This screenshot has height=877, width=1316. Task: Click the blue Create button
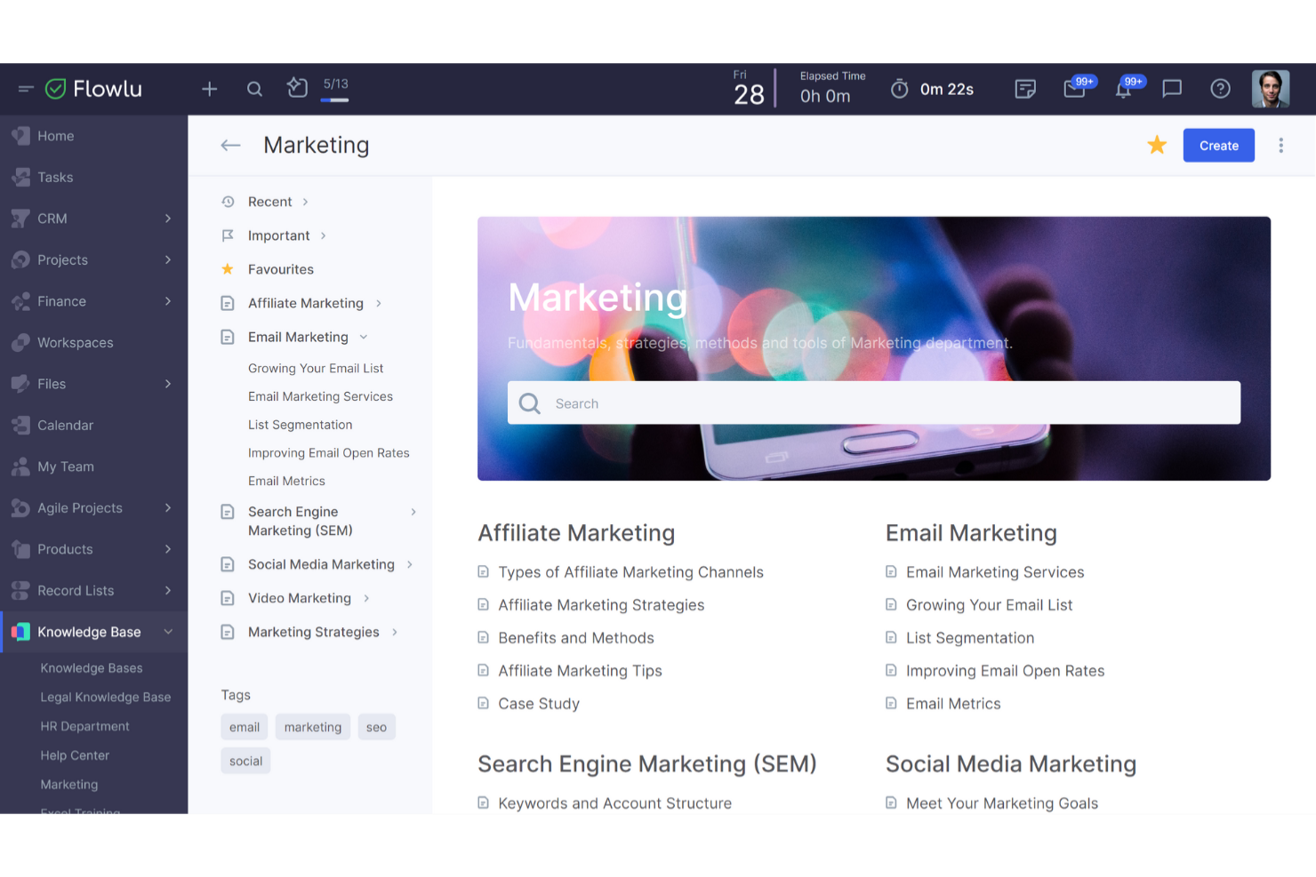pos(1218,146)
